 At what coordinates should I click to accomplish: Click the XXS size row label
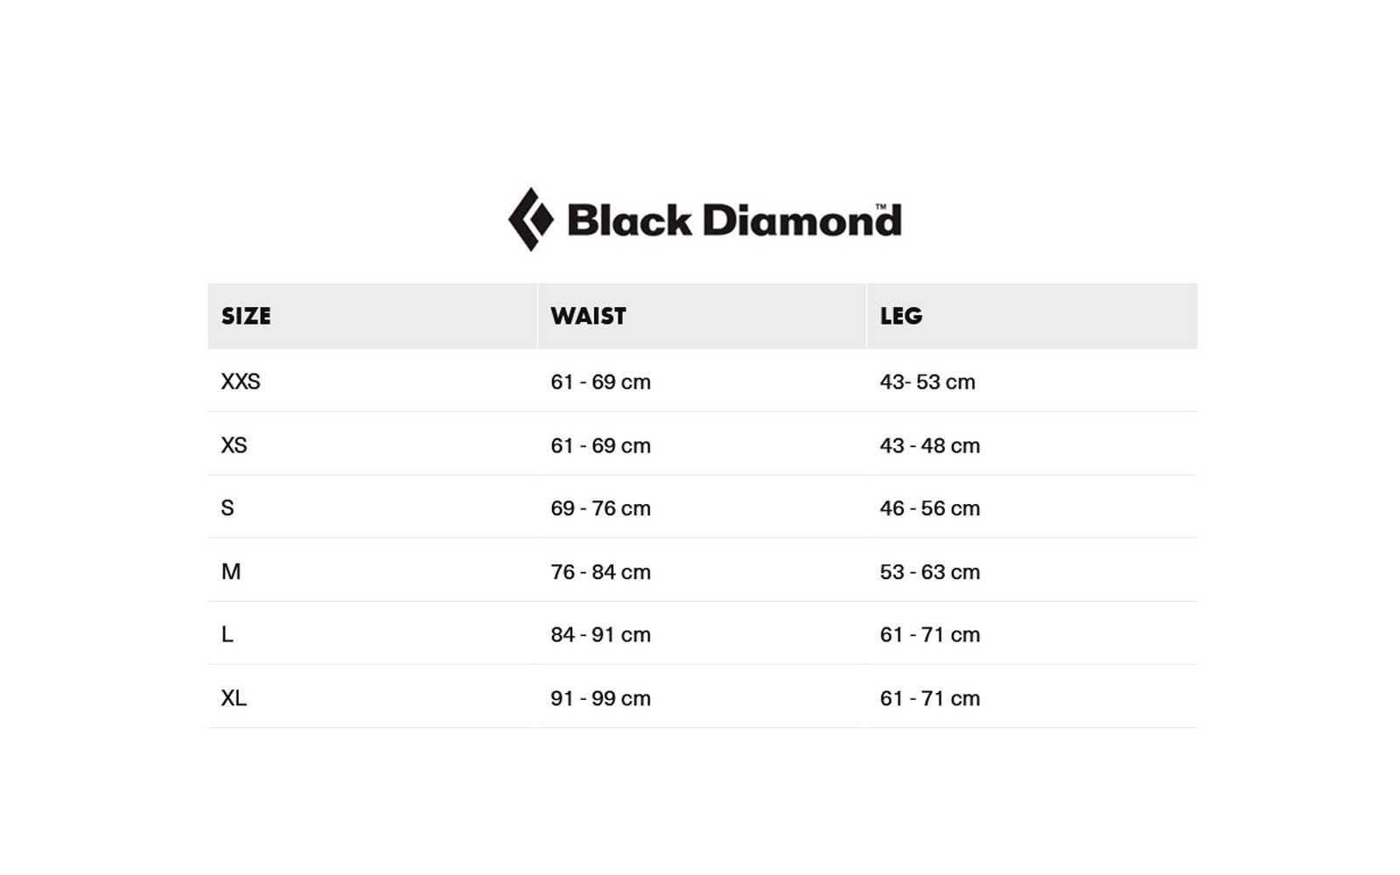coord(241,381)
